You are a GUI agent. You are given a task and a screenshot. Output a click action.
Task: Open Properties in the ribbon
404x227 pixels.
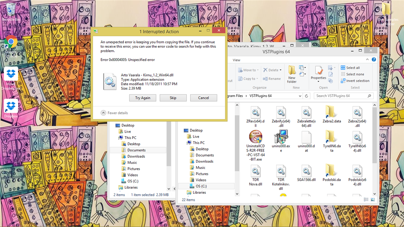(318, 74)
